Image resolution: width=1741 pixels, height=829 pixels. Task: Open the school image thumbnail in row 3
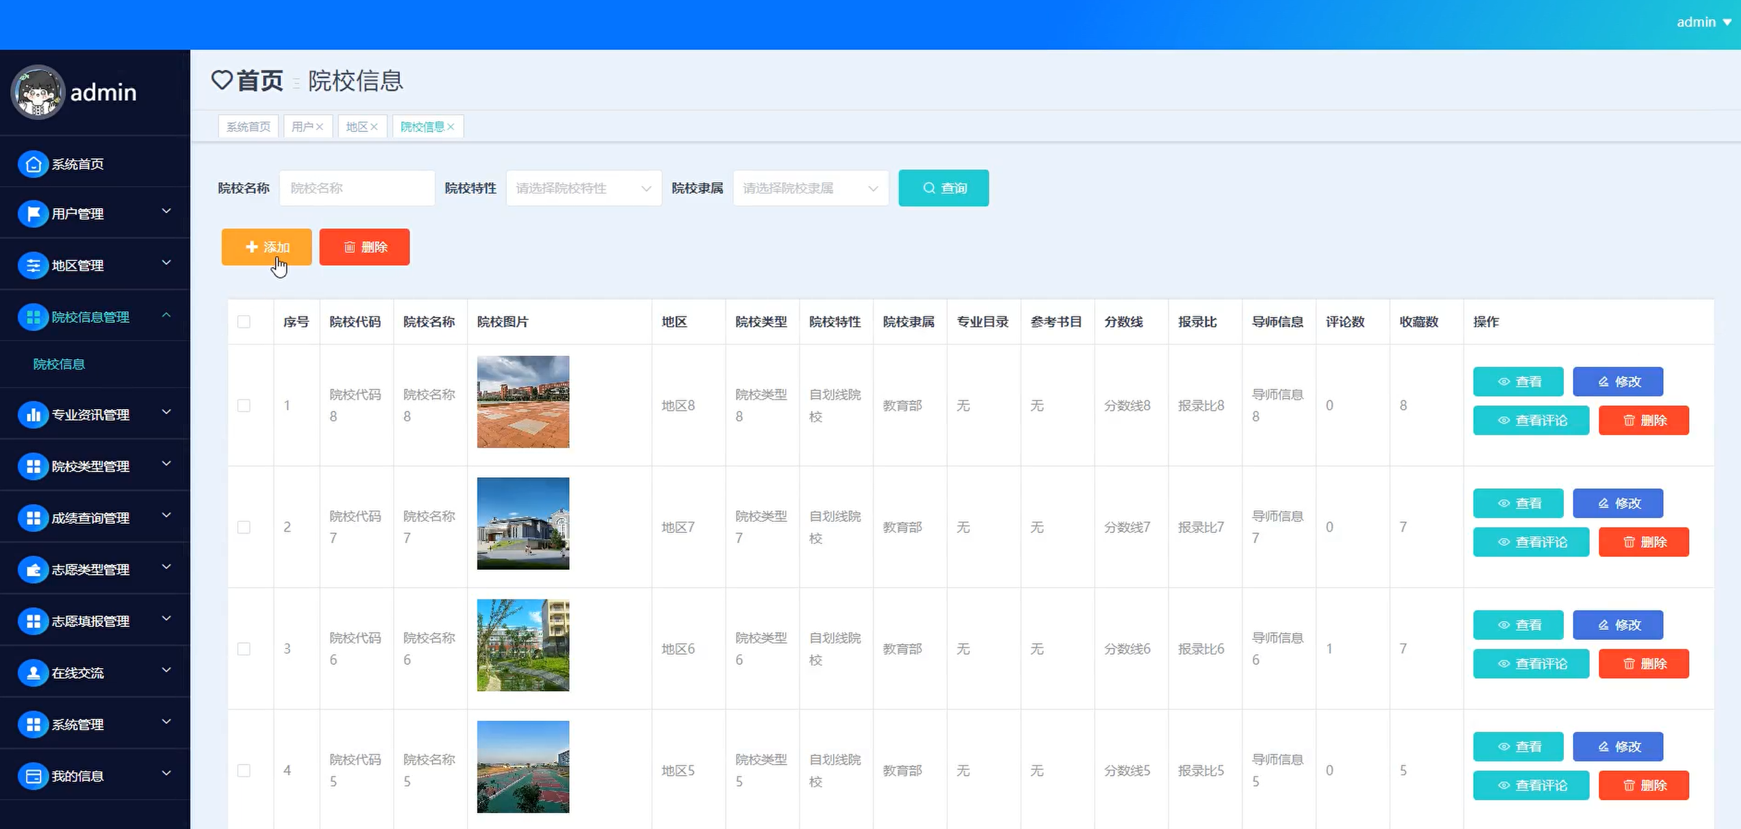523,645
